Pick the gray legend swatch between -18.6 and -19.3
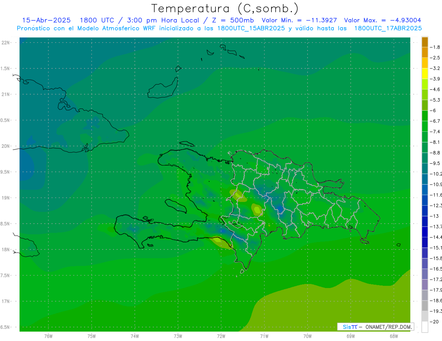Screen dimensions: 442x341 (x=425, y=306)
